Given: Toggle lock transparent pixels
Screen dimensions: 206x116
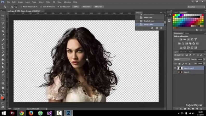Looking at the screenshot, I should click(x=179, y=64).
